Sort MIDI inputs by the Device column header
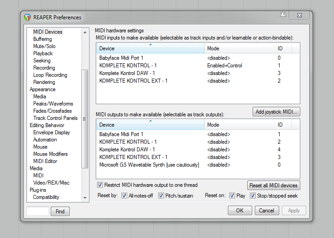Image resolution: width=334 pixels, height=238 pixels. coord(151,48)
